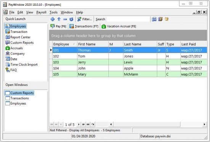Click the first record navigator button
This screenshot has height=142, width=210.
pyautogui.click(x=52, y=124)
